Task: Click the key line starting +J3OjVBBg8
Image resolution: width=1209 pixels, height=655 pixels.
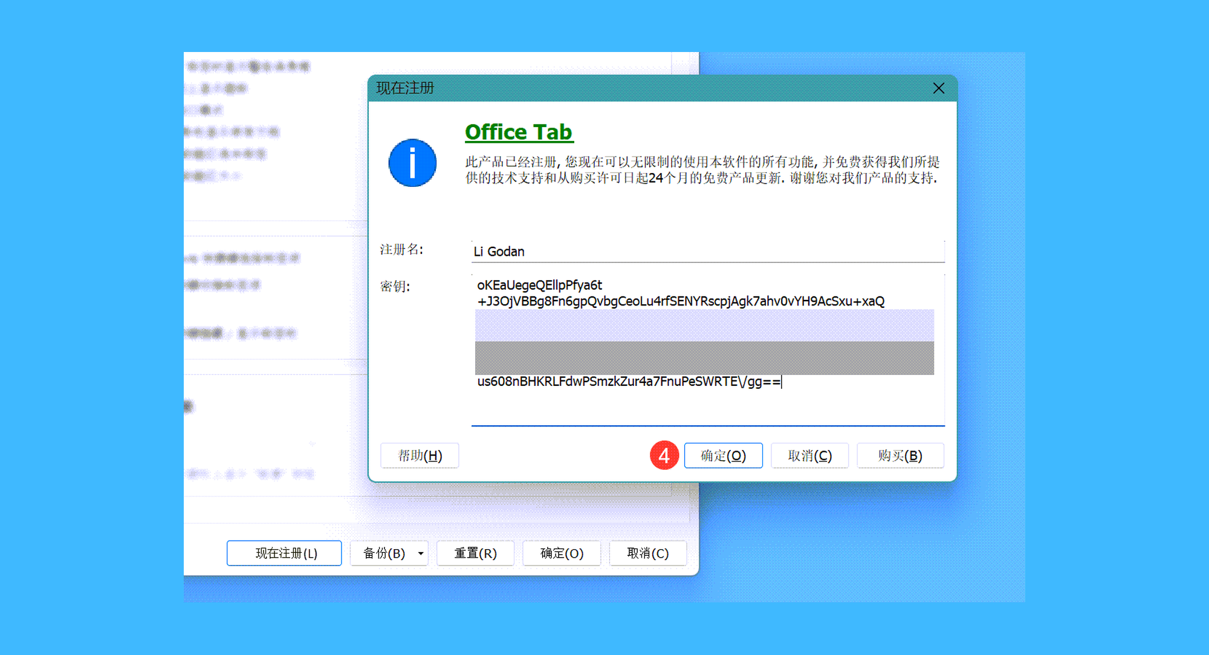Action: tap(681, 301)
